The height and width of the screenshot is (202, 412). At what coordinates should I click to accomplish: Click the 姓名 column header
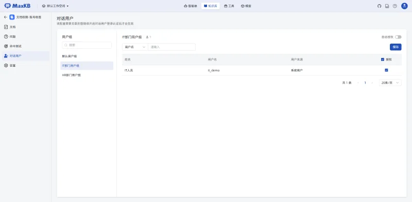[128, 59]
